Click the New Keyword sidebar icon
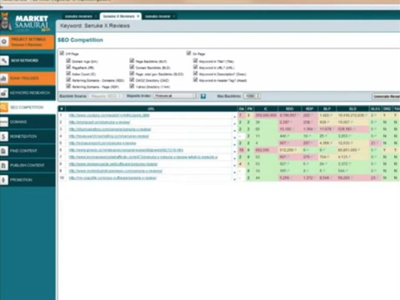400x300 pixels. [x=4, y=61]
